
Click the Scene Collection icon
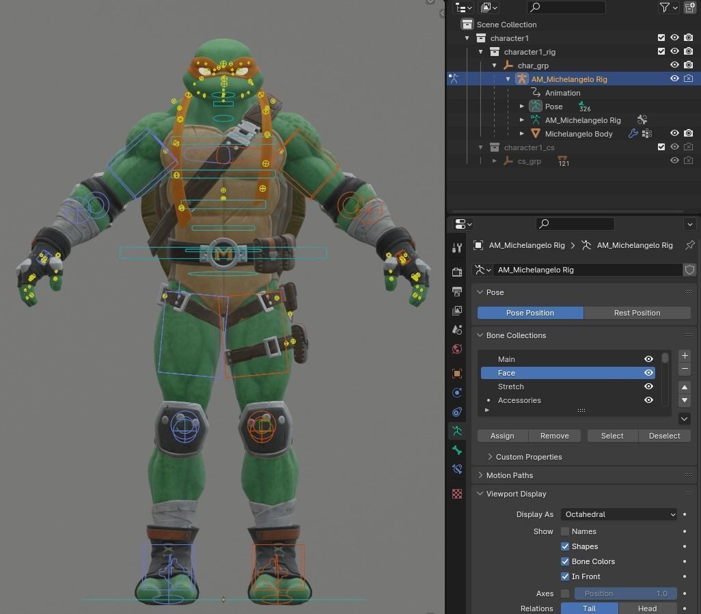467,24
